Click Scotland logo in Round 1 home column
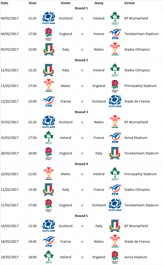The height and width of the screenshot is (265, 163). [x=49, y=18]
